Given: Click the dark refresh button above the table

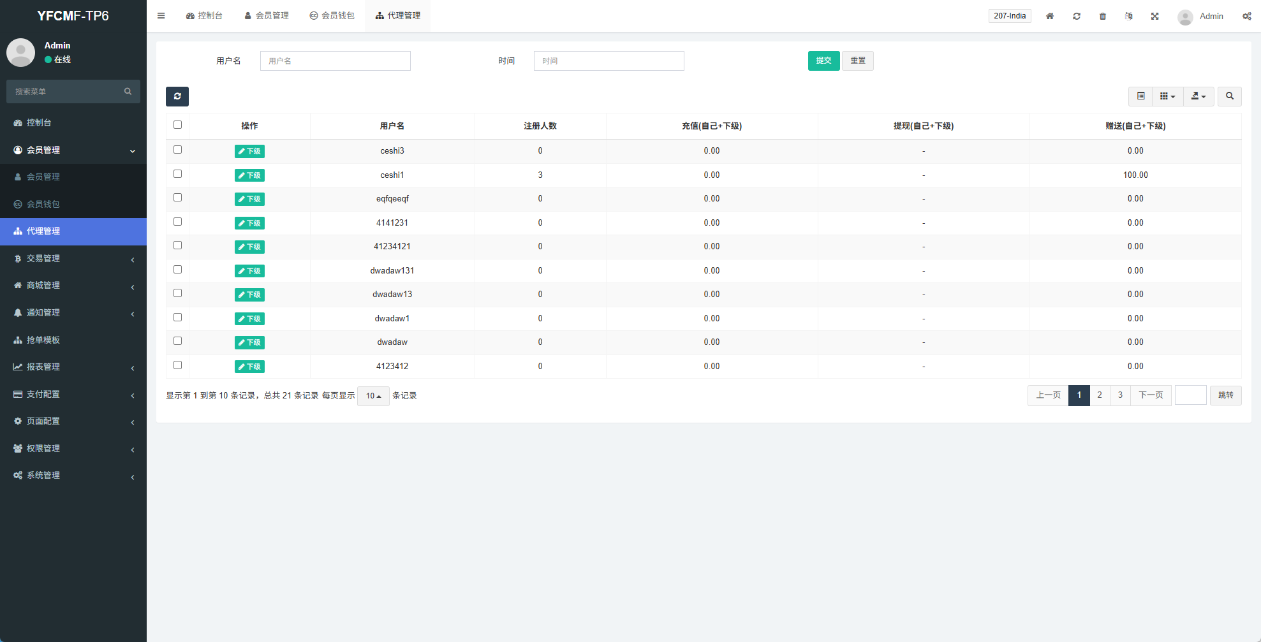Looking at the screenshot, I should (x=177, y=96).
